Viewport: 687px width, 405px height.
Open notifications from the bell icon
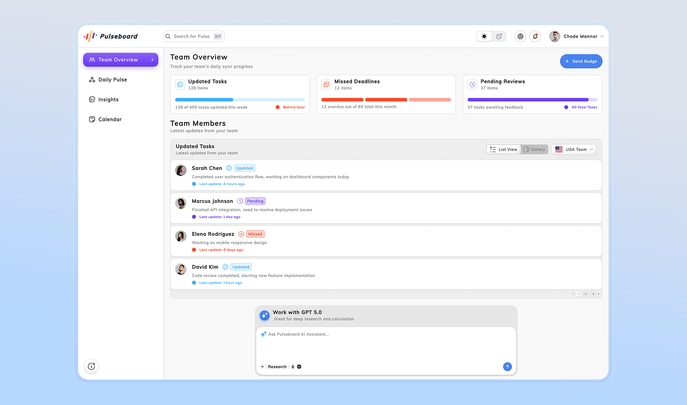coord(535,36)
